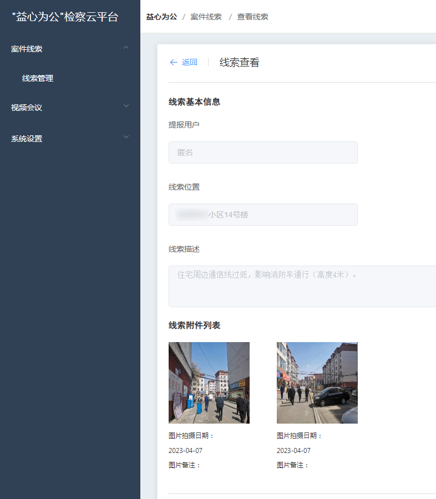The height and width of the screenshot is (499, 436).
Task: Click the 线索查看 page heading
Action: pos(239,63)
